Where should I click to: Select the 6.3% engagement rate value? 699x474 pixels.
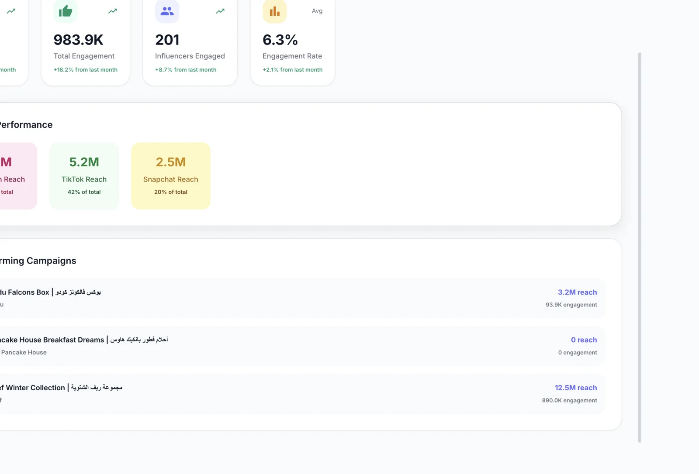(280, 40)
